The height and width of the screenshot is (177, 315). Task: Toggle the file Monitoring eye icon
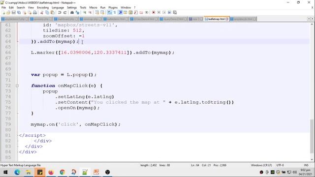coord(147,12)
